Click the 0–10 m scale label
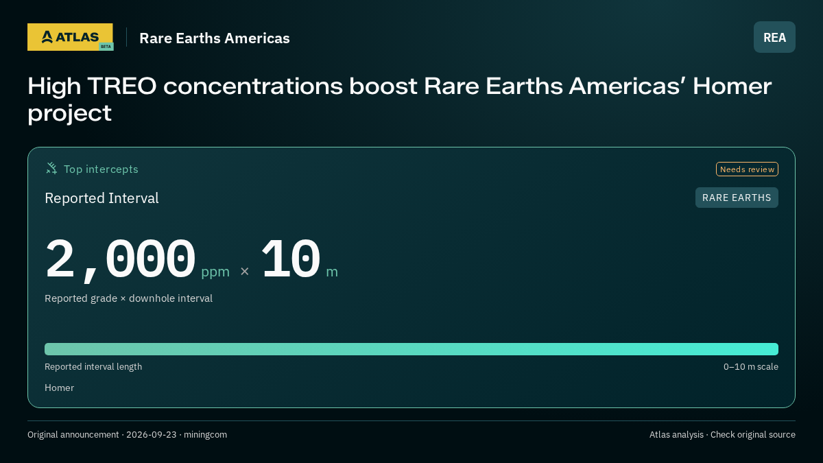The image size is (823, 463). coord(751,367)
